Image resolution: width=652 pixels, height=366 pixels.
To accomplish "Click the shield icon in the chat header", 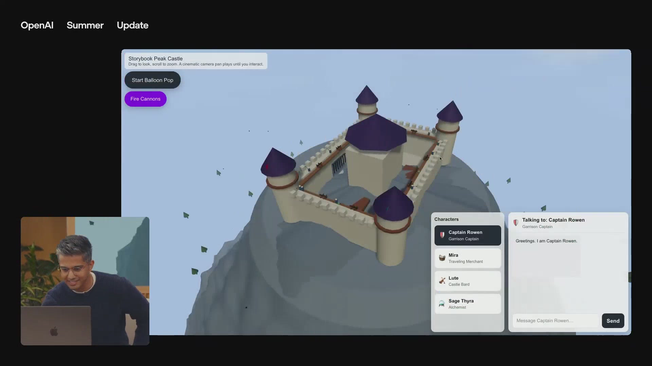I will (x=515, y=223).
